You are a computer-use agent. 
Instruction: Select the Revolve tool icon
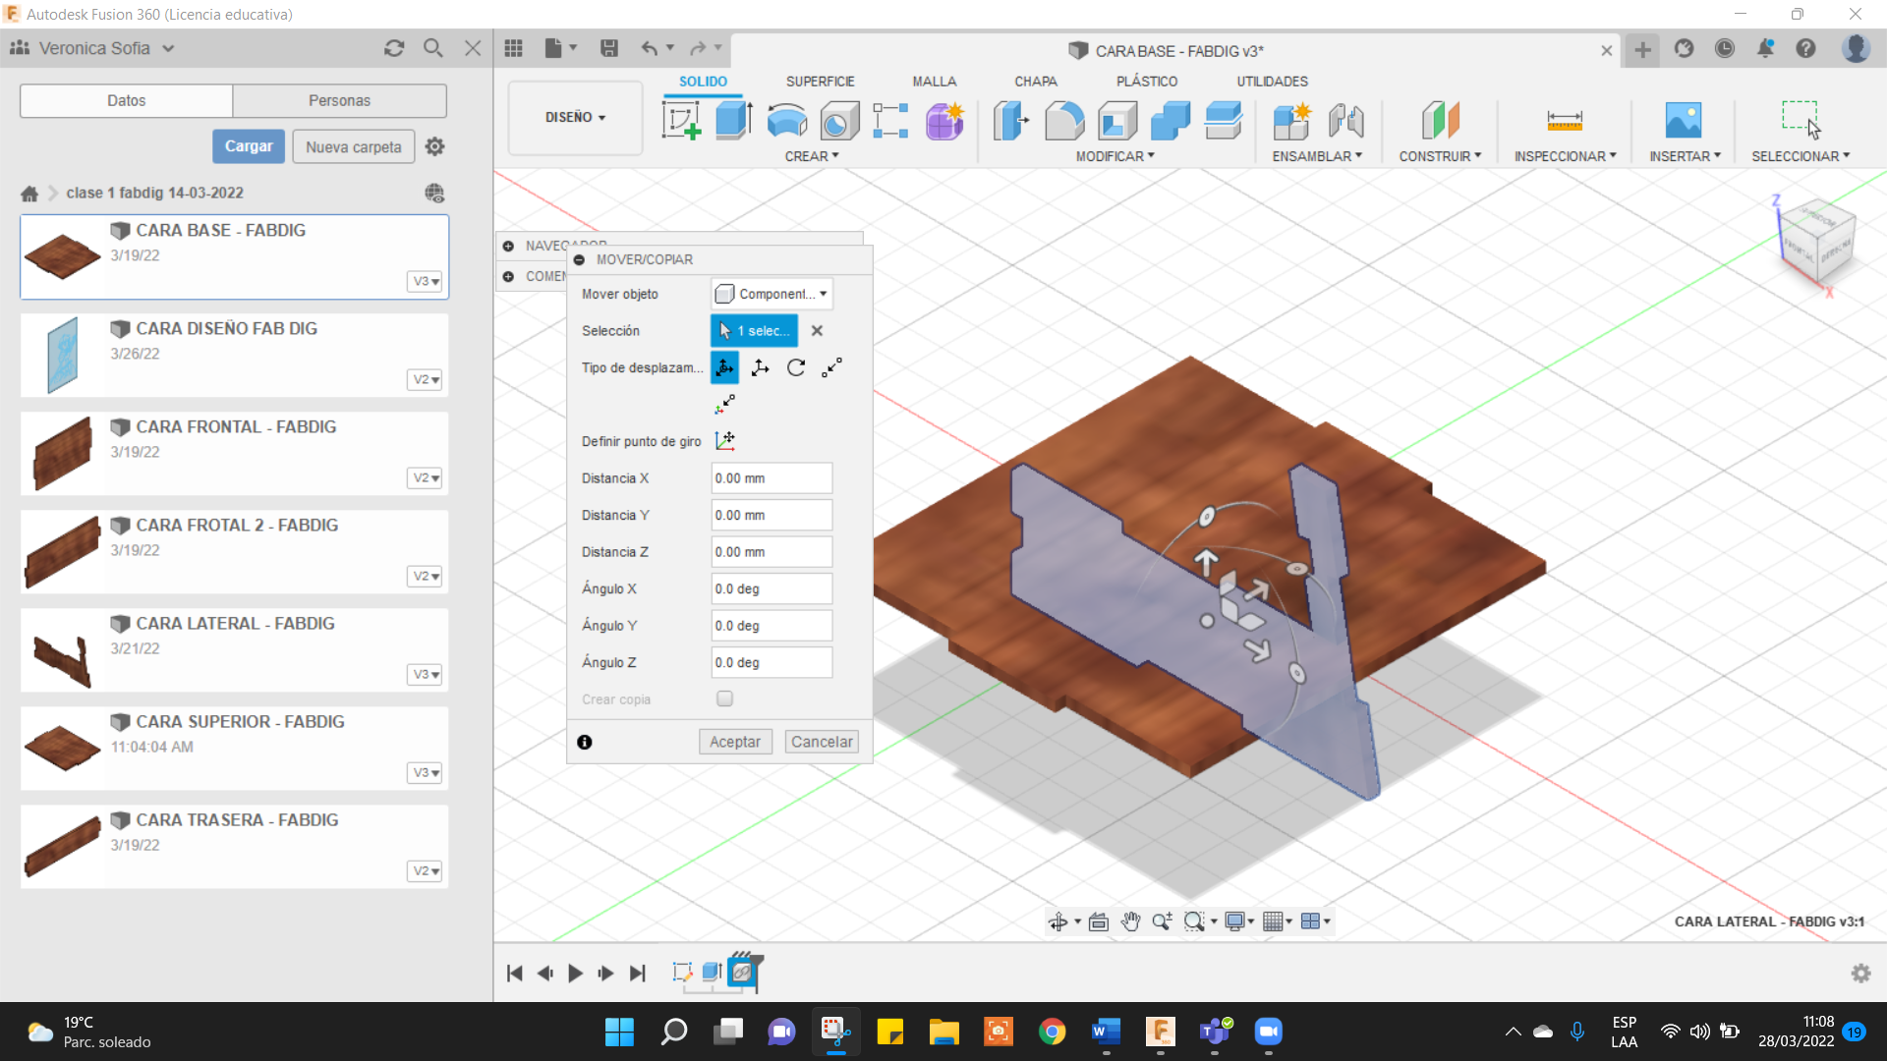click(x=787, y=121)
